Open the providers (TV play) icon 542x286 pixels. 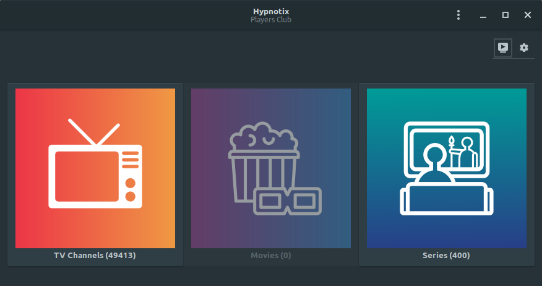[x=502, y=48]
